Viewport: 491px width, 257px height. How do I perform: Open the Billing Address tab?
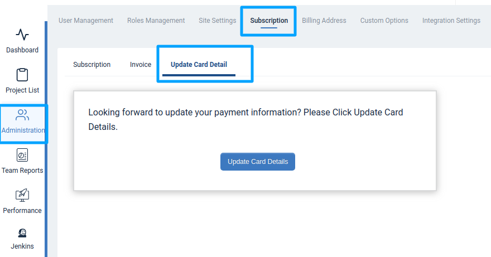[x=324, y=21]
